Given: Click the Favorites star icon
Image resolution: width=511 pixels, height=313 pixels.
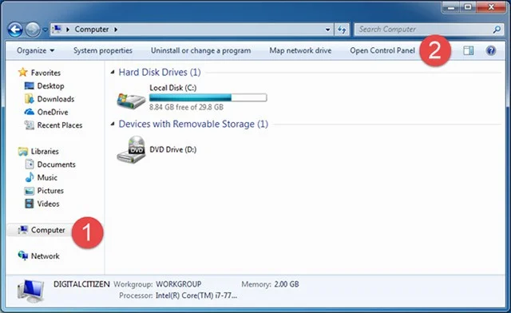Looking at the screenshot, I should click(22, 72).
